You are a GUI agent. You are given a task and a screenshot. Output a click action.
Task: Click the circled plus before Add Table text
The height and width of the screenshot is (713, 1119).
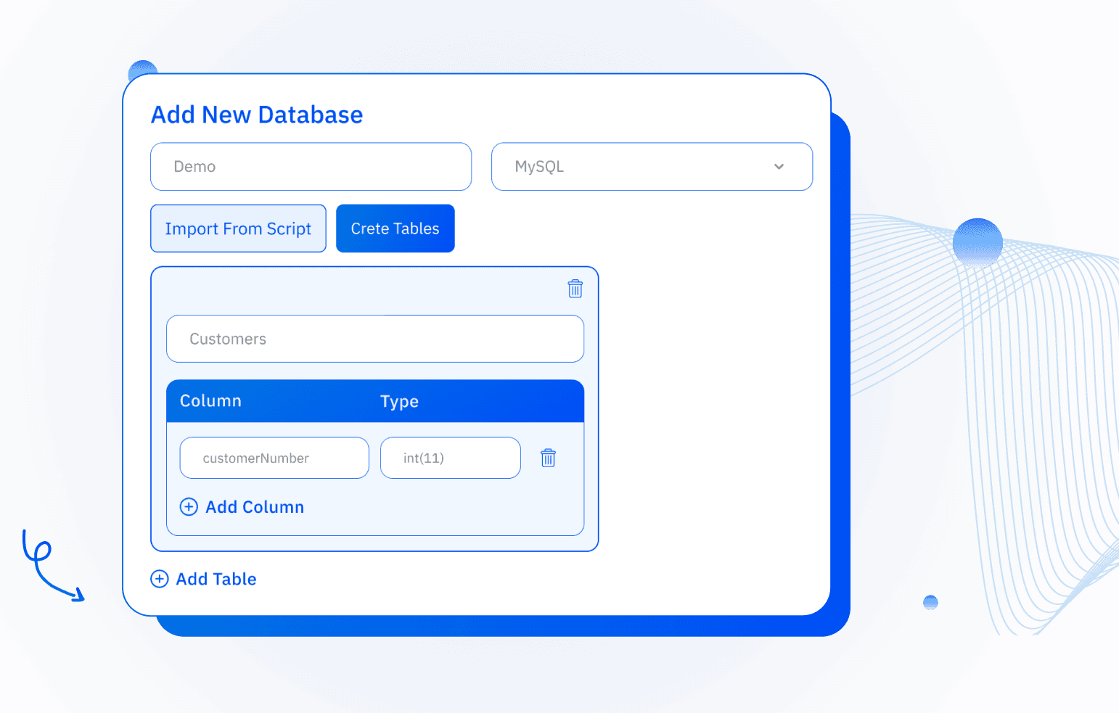(159, 579)
